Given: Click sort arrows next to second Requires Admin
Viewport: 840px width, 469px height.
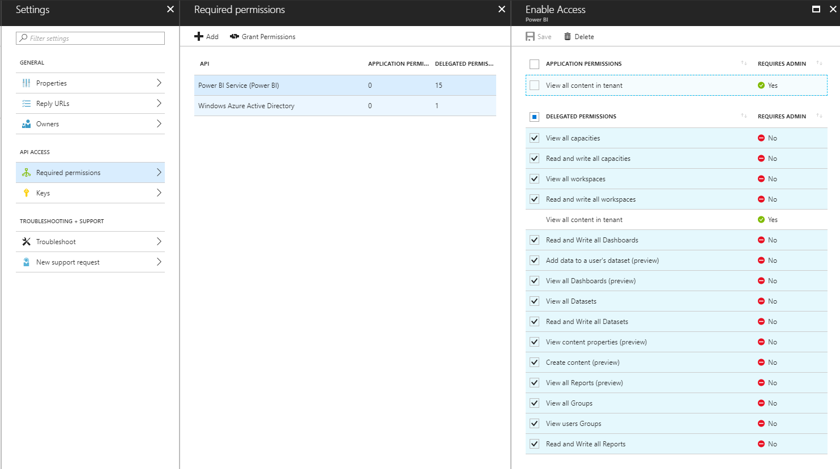Looking at the screenshot, I should pyautogui.click(x=819, y=116).
